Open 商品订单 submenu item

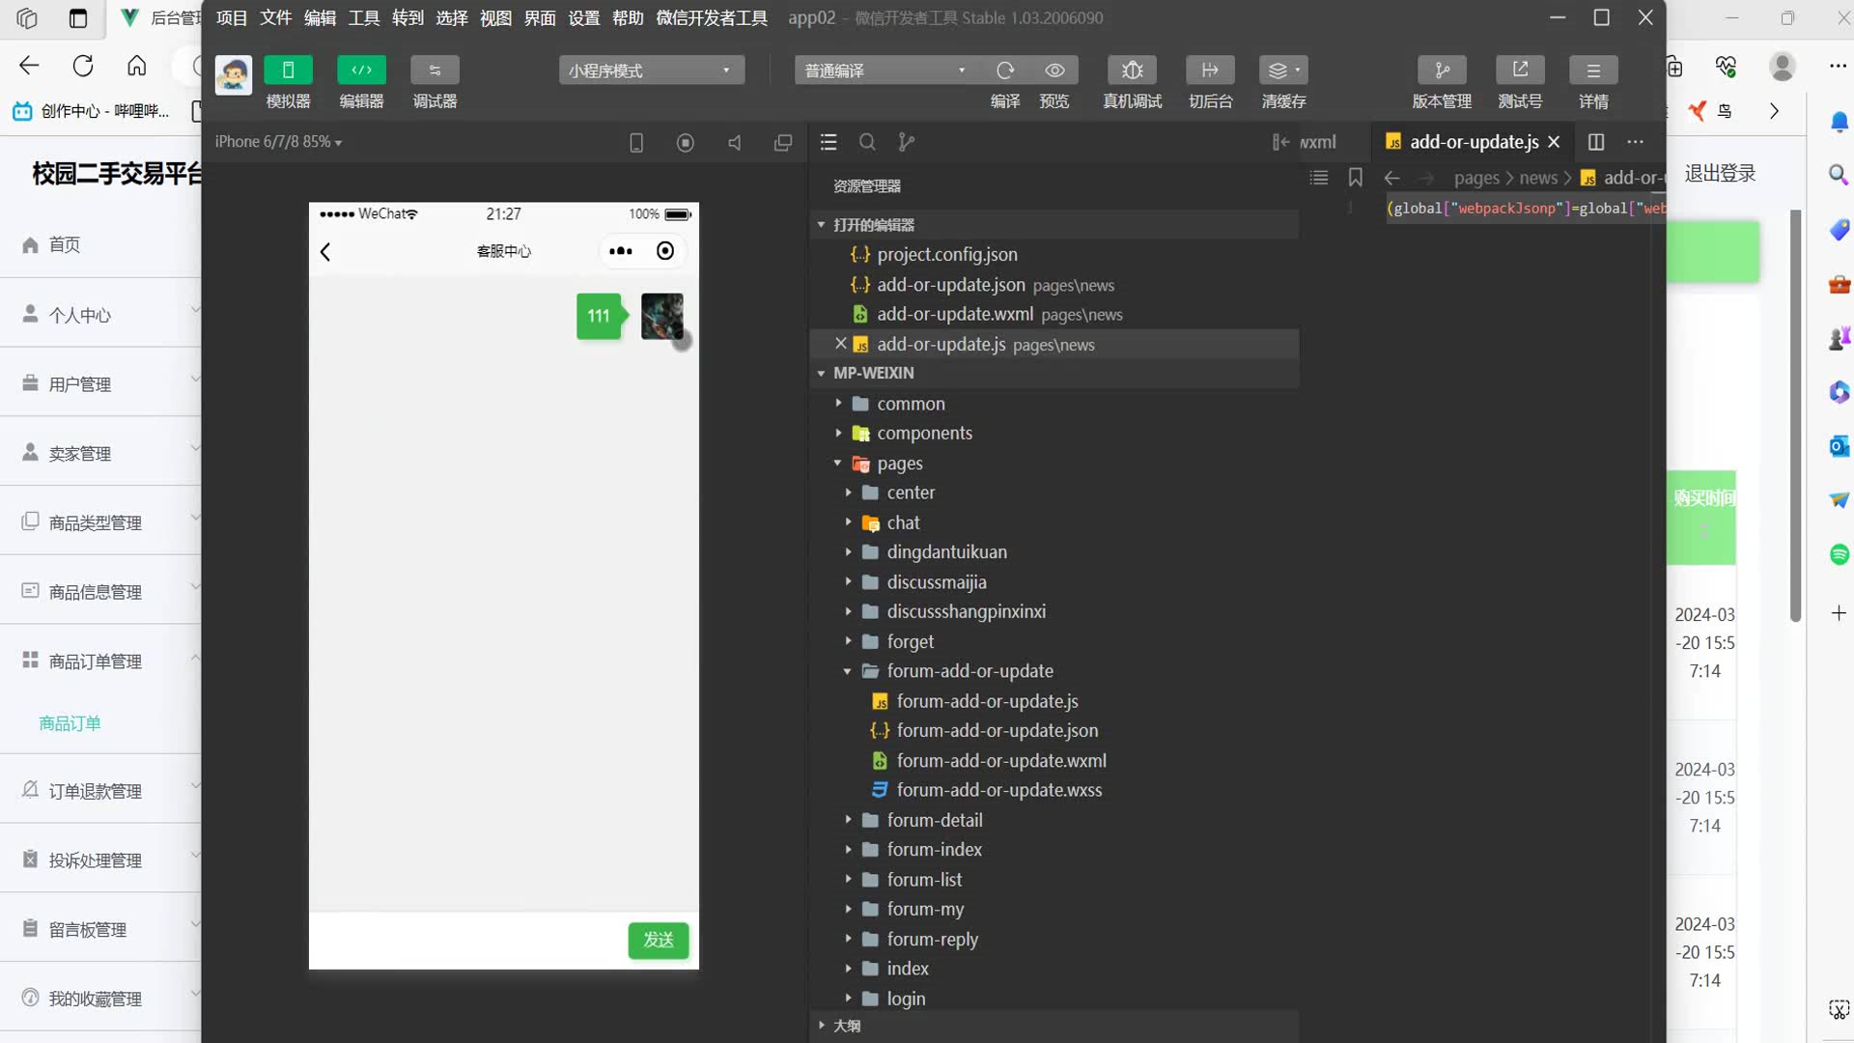click(70, 723)
